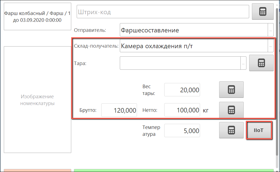The image size is (280, 172).
Task: Open the Тара selection ellipsis button
Action: 243,63
